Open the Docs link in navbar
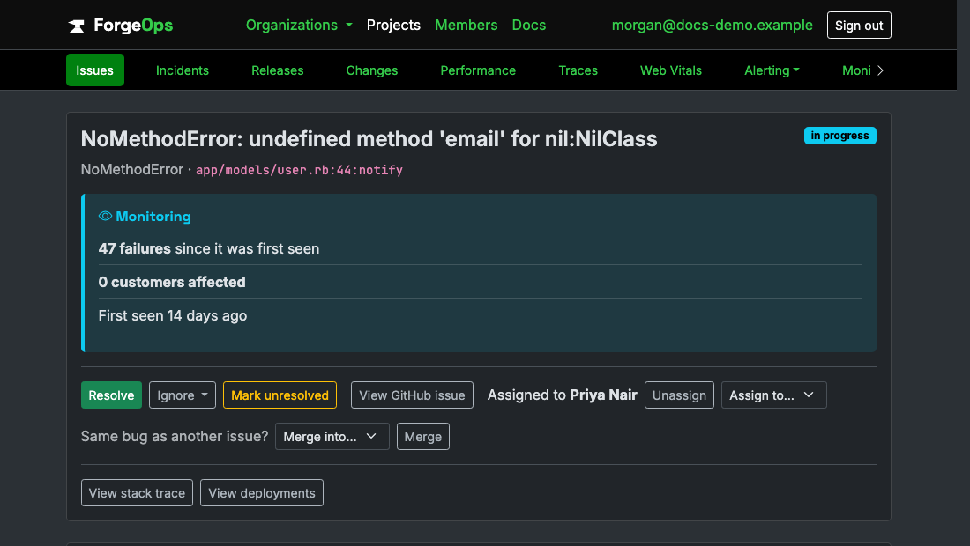 coord(529,26)
